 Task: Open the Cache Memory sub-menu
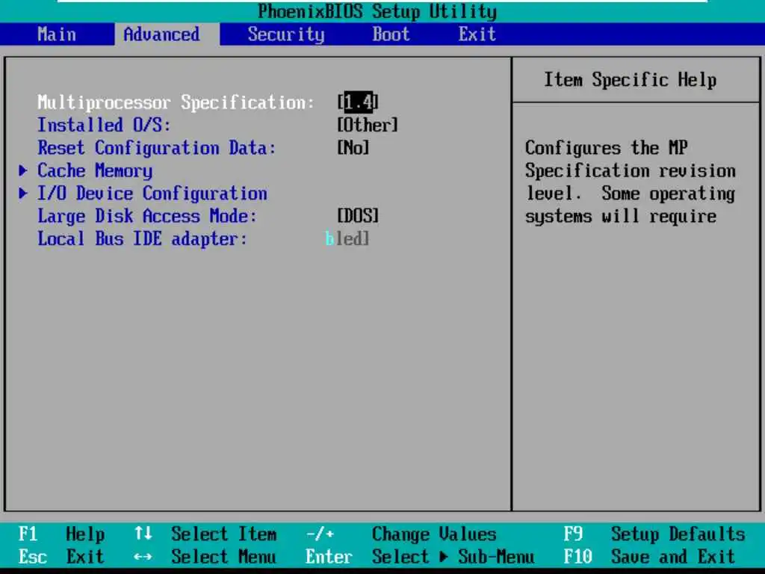[x=95, y=171]
